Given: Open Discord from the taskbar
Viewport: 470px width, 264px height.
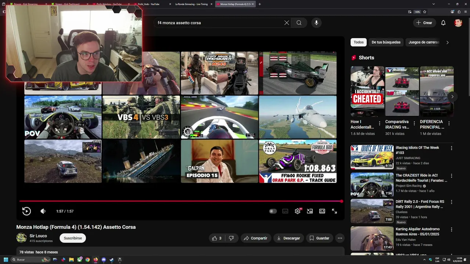Looking at the screenshot, I should click(104, 260).
